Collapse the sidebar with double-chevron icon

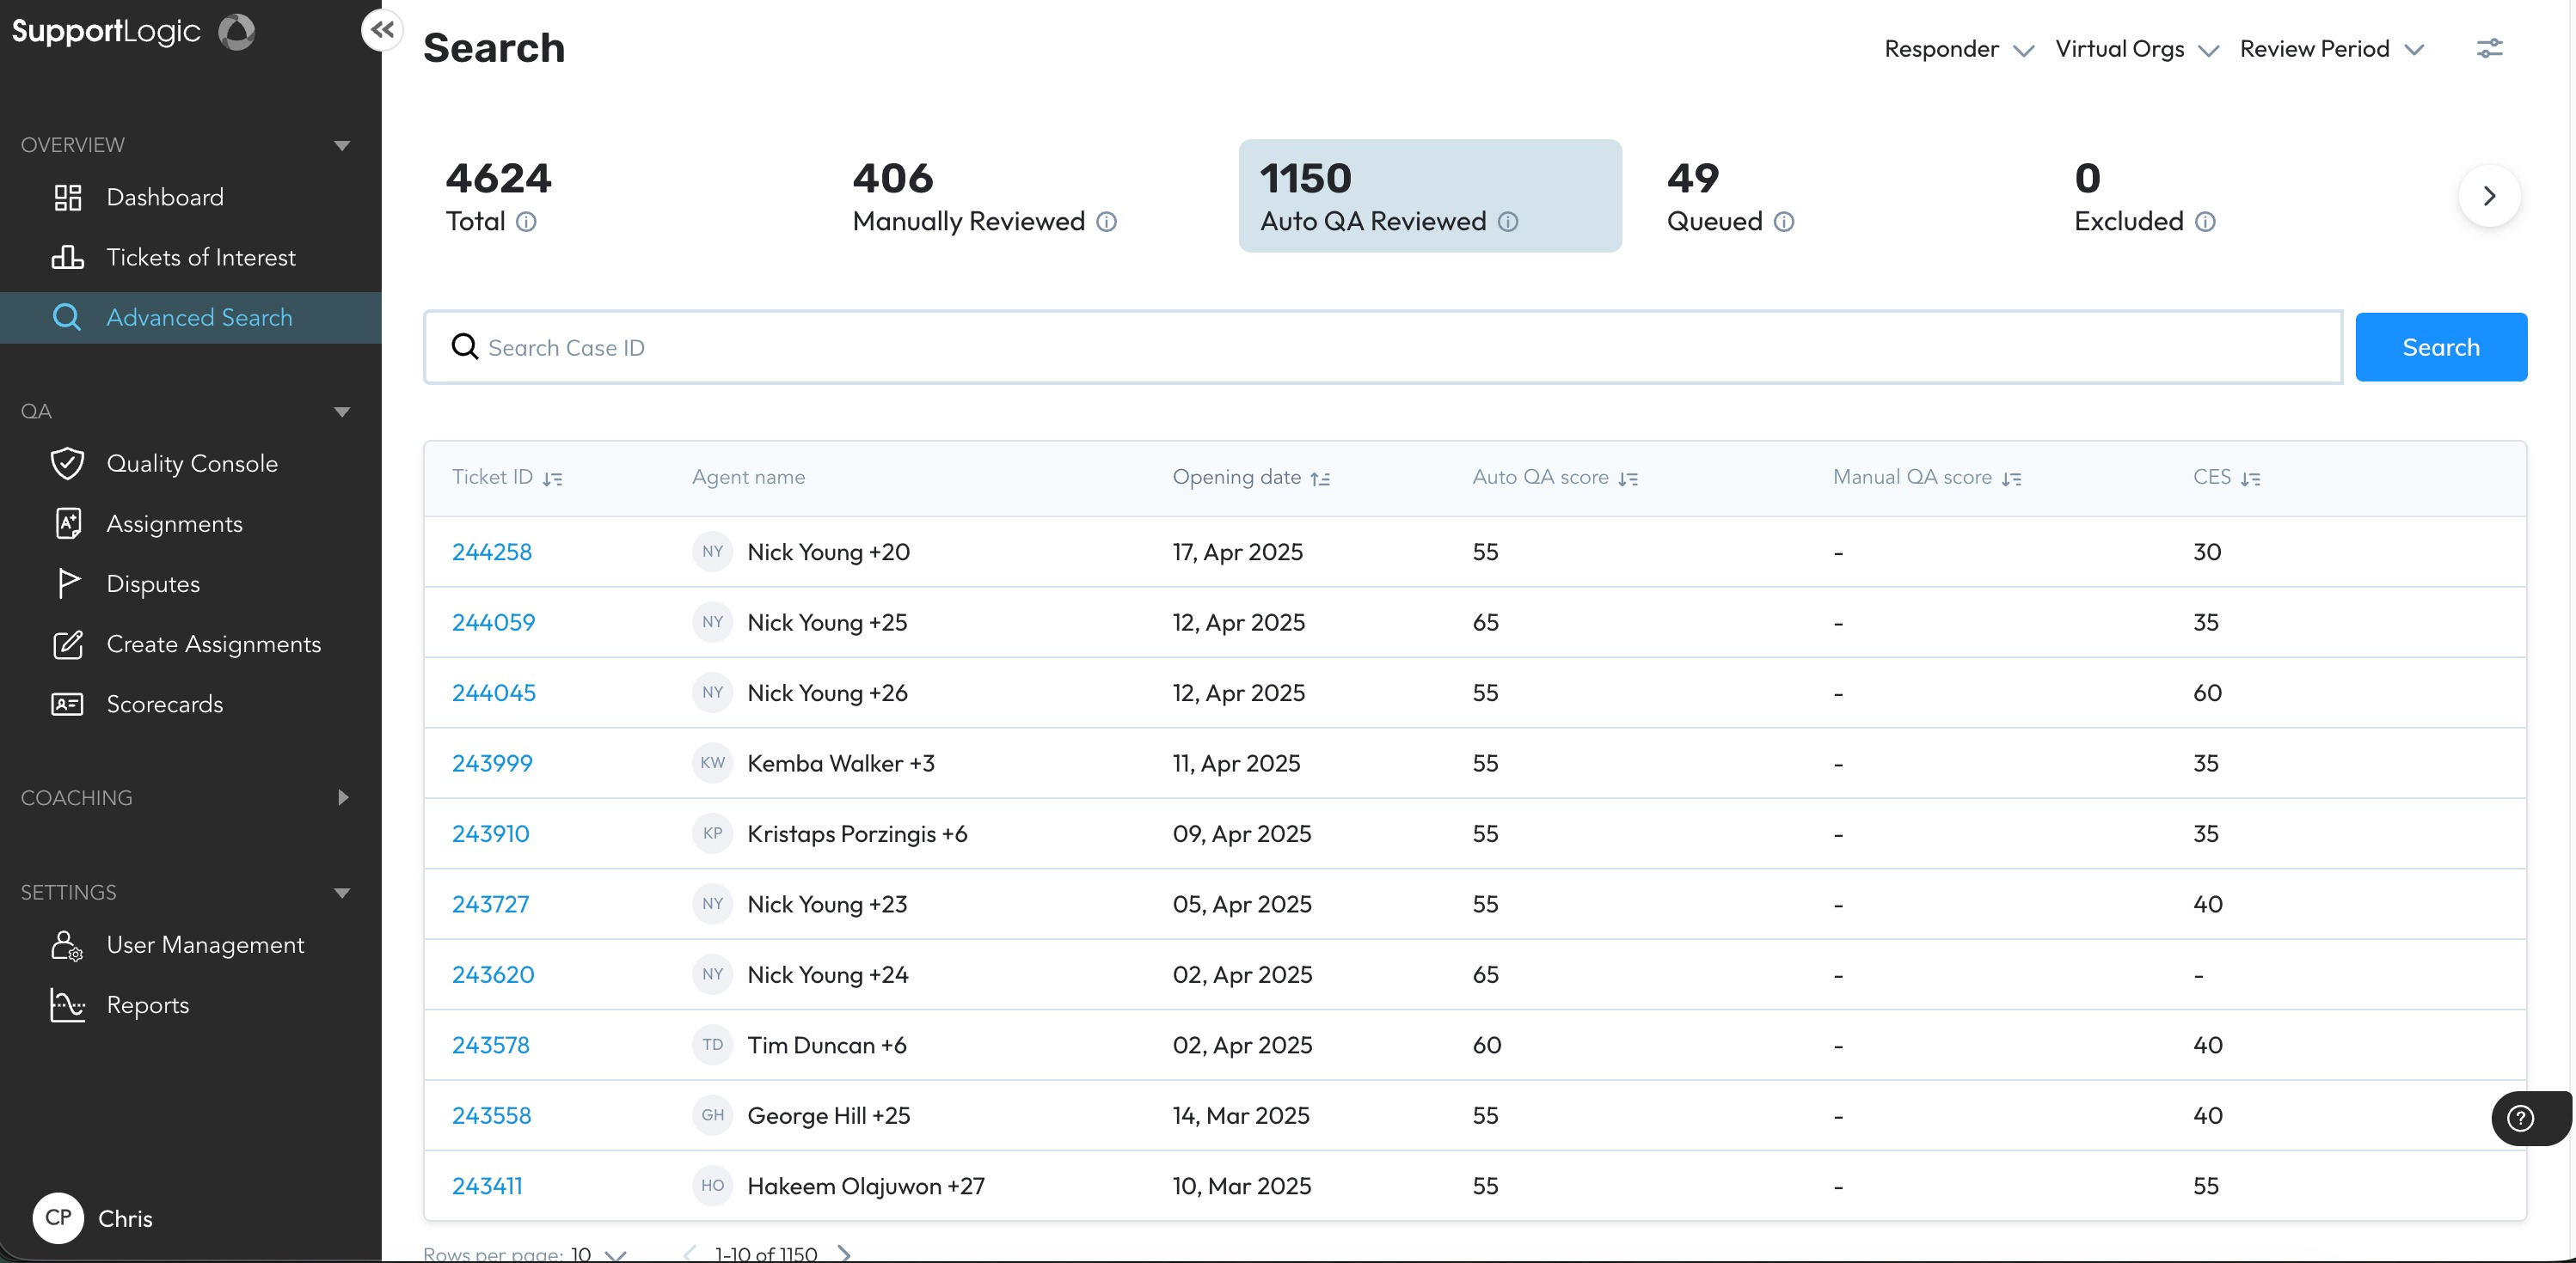[x=382, y=30]
